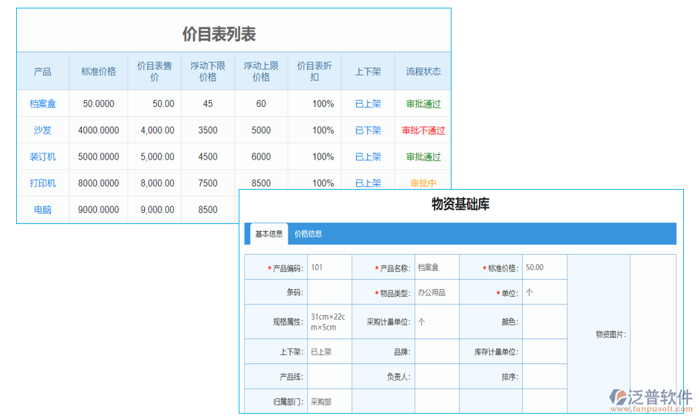Switch to the 价格信息 tab

tap(309, 234)
